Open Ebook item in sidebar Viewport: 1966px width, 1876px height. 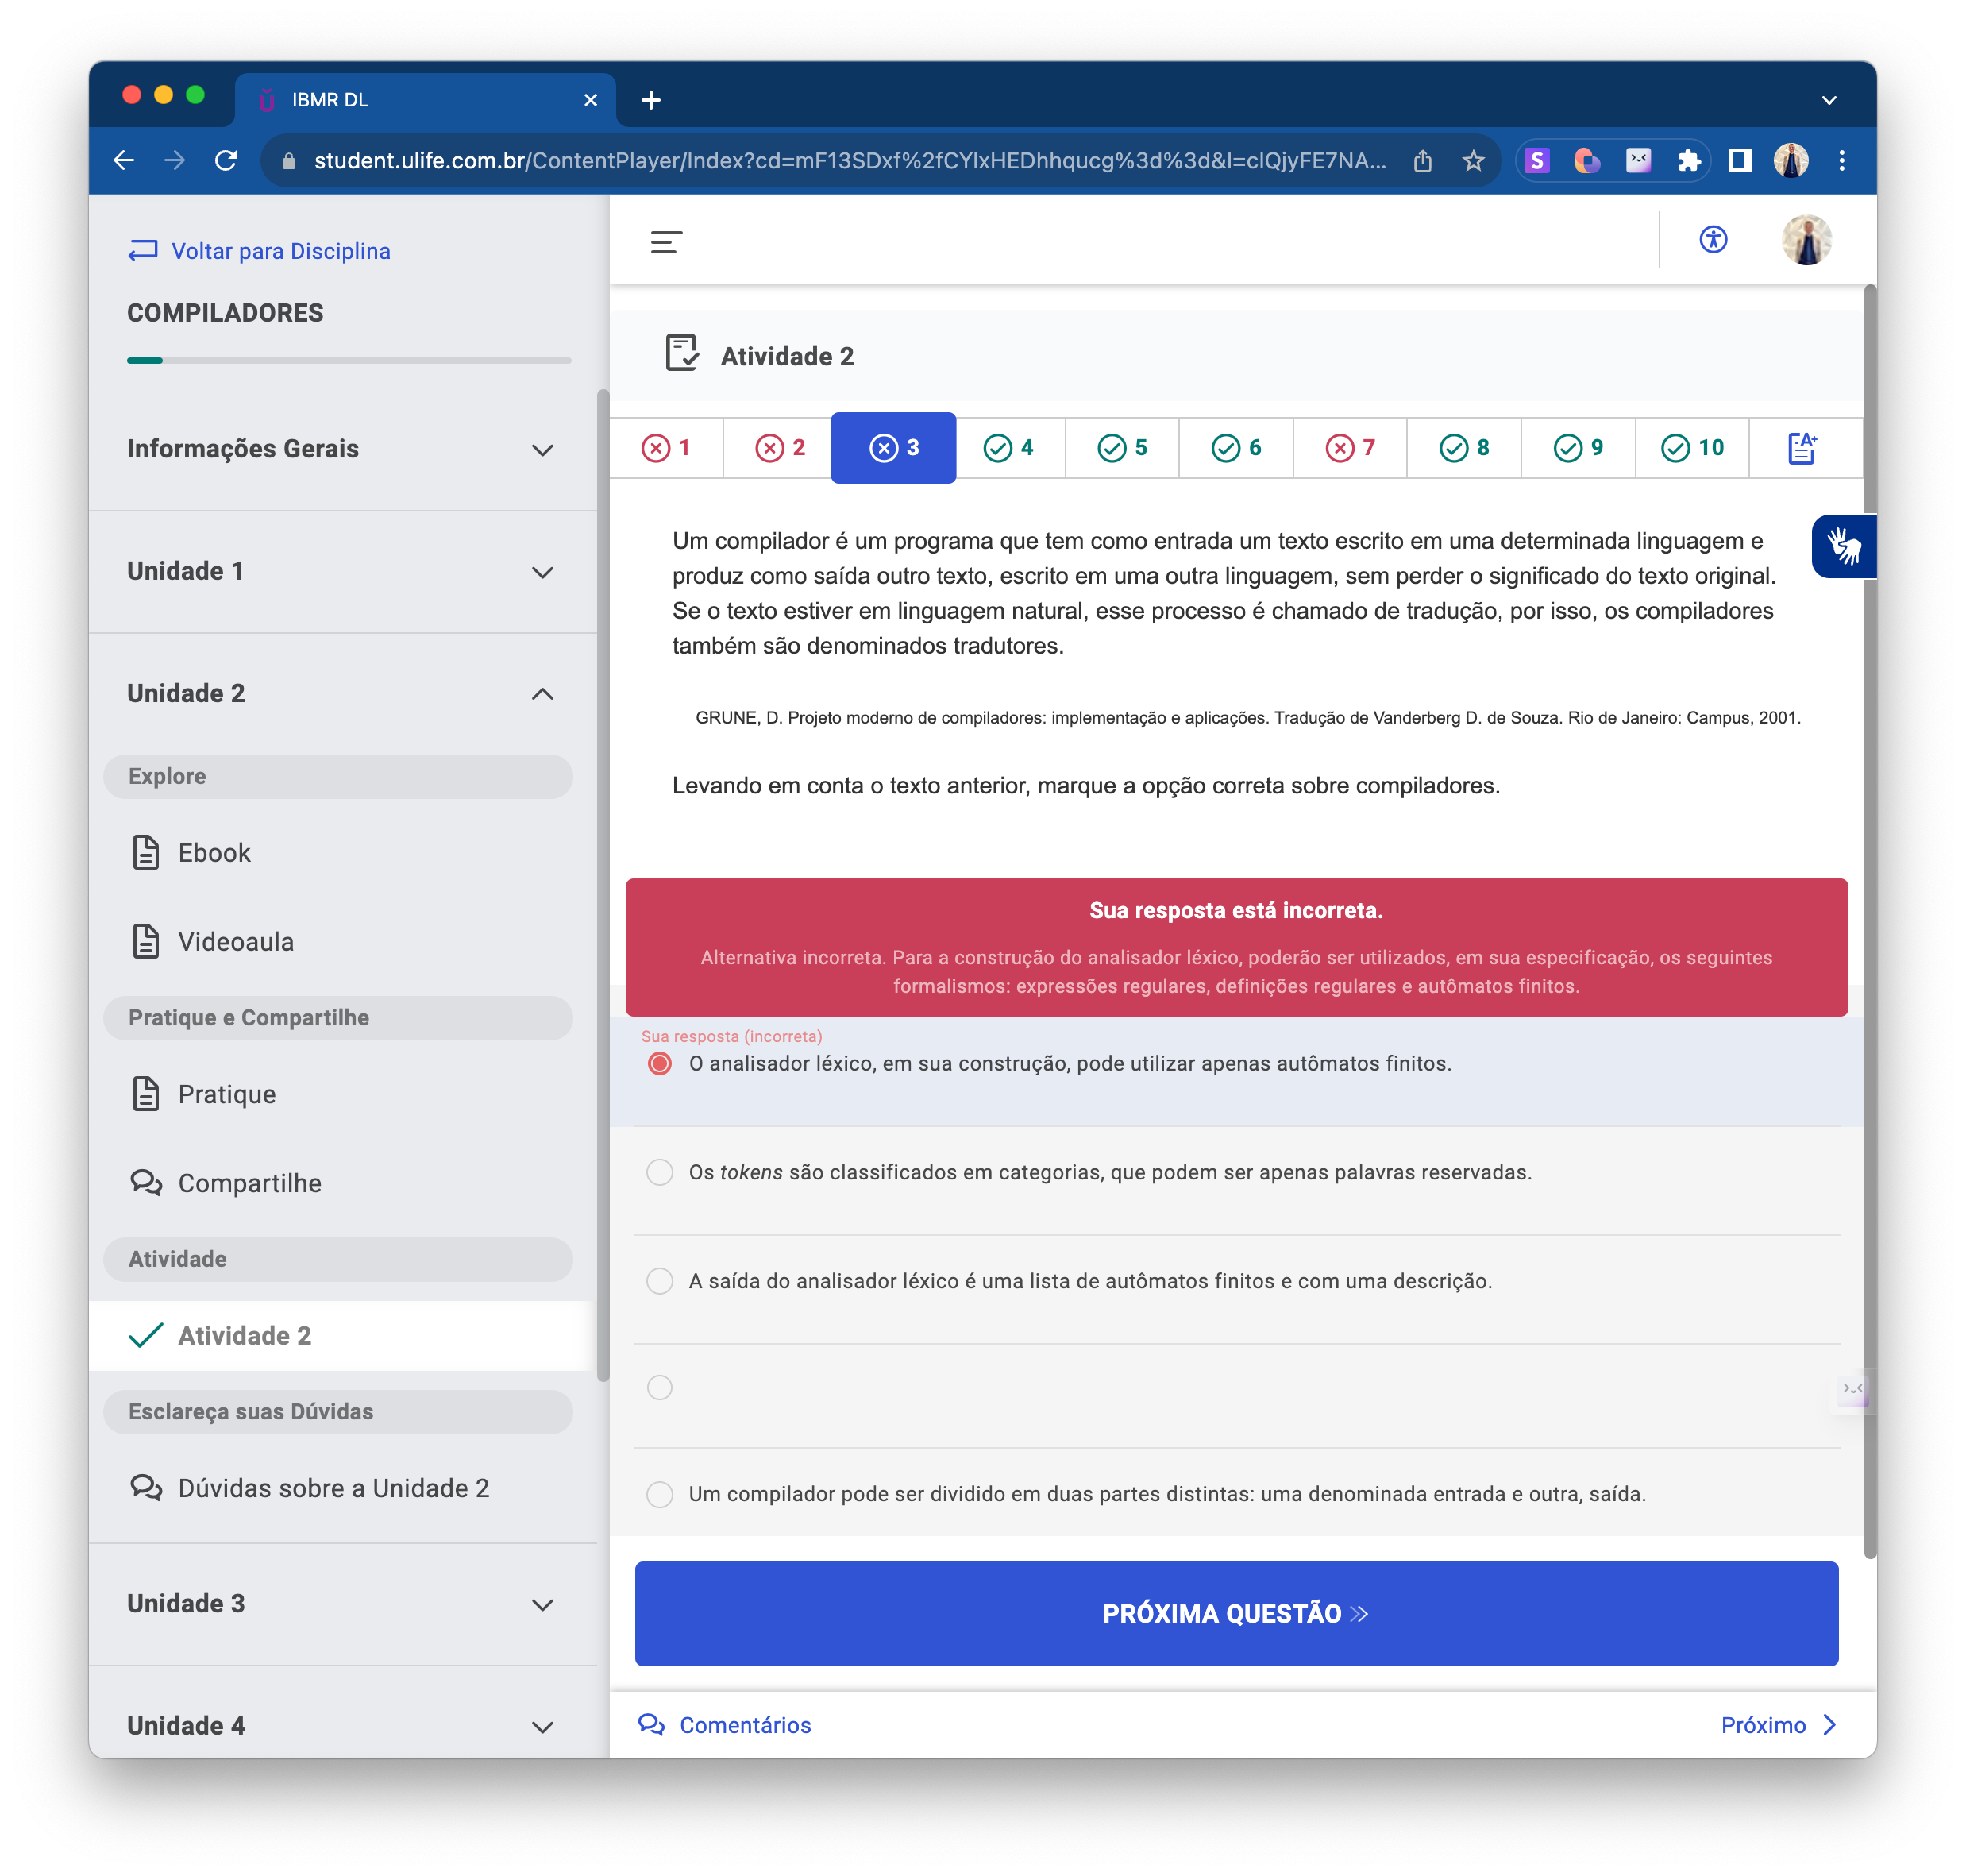pos(214,853)
